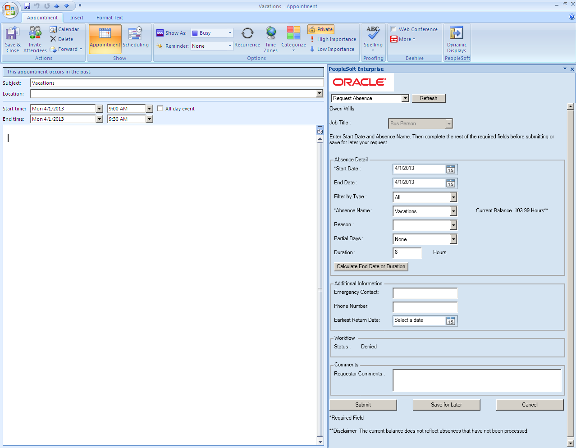The width and height of the screenshot is (576, 448).
Task: Click Dynamic Displays PeopleSoft icon
Action: click(457, 39)
